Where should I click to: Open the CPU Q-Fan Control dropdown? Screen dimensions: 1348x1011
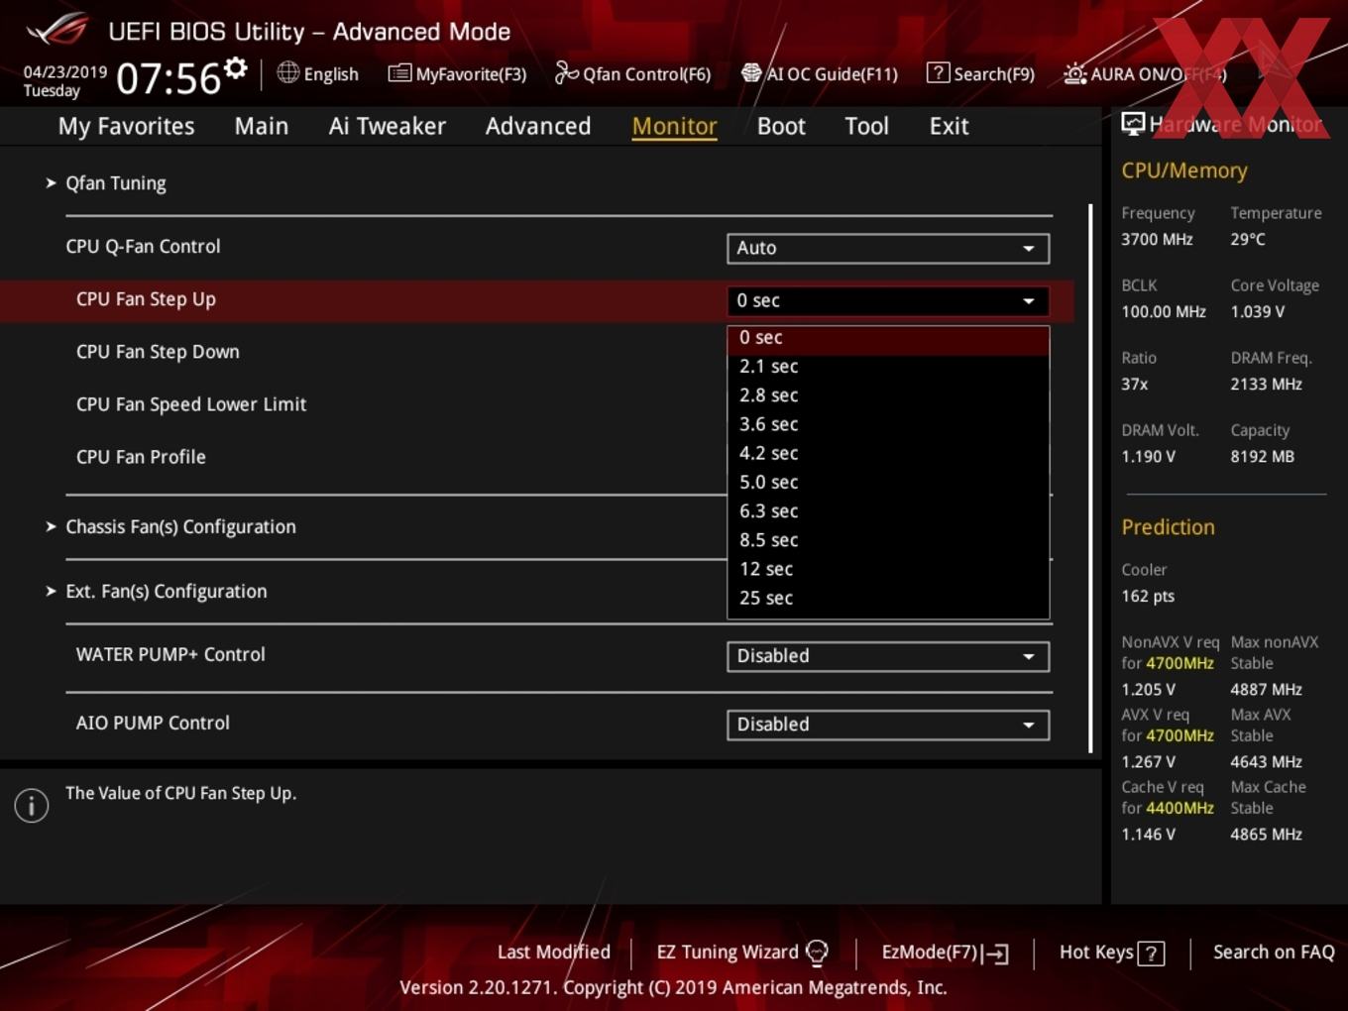(888, 248)
